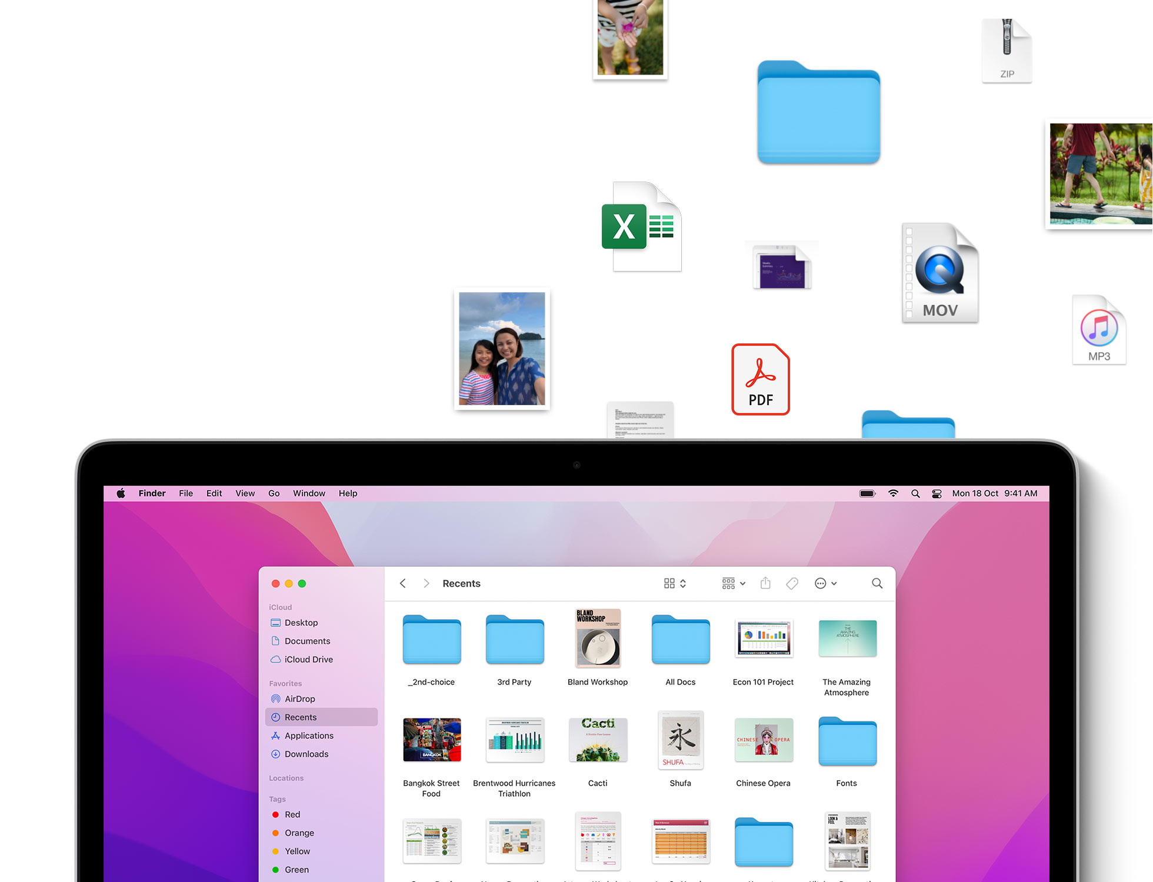1153x882 pixels.
Task: Open the Apple menu
Action: (121, 493)
